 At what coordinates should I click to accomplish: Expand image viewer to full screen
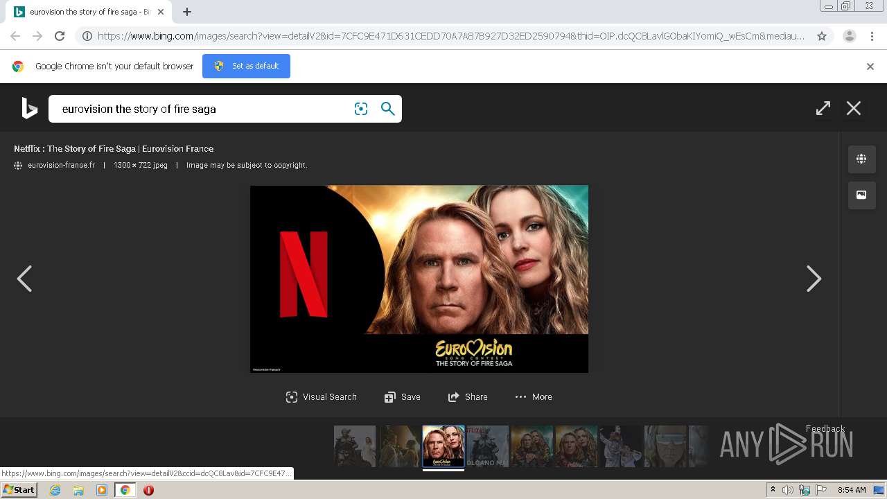coord(823,108)
